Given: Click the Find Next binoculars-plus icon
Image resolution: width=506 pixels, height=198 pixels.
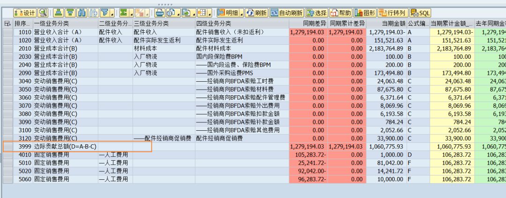Looking at the screenshot, I should pos(93,13).
